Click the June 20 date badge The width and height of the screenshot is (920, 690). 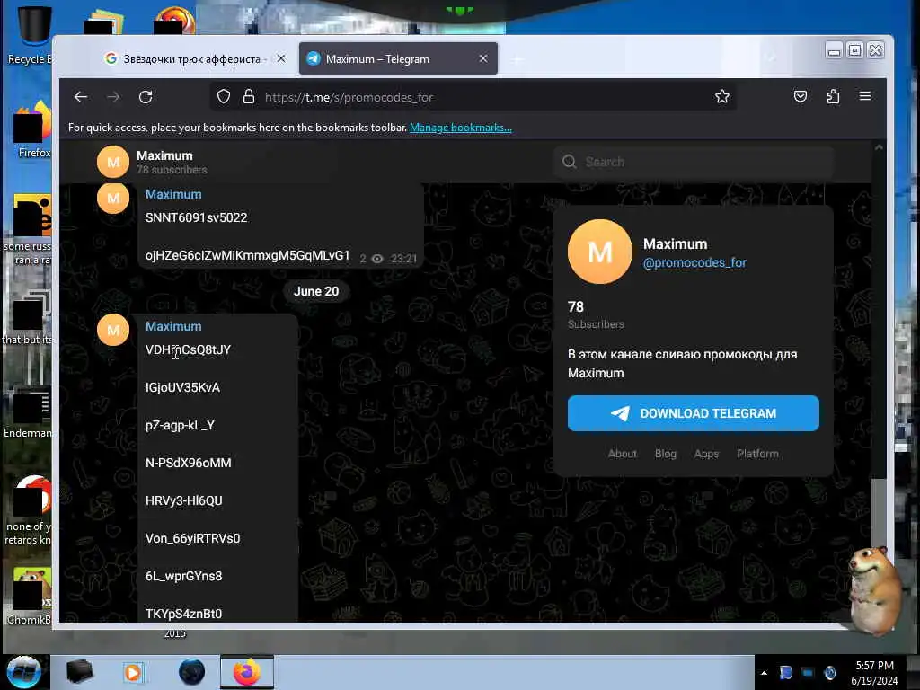click(315, 292)
